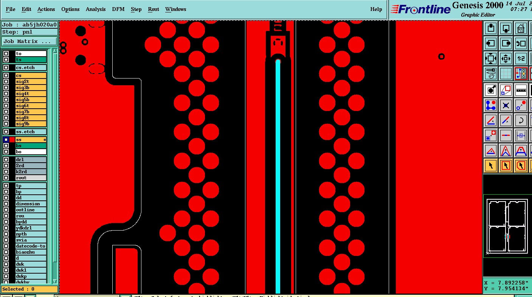The height and width of the screenshot is (297, 532).
Task: Toggle the 'drl' layer checkbox
Action: coord(6,160)
